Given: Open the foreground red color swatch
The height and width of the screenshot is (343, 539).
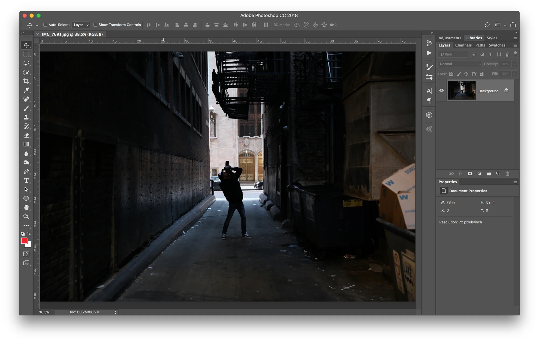Looking at the screenshot, I should pyautogui.click(x=24, y=240).
